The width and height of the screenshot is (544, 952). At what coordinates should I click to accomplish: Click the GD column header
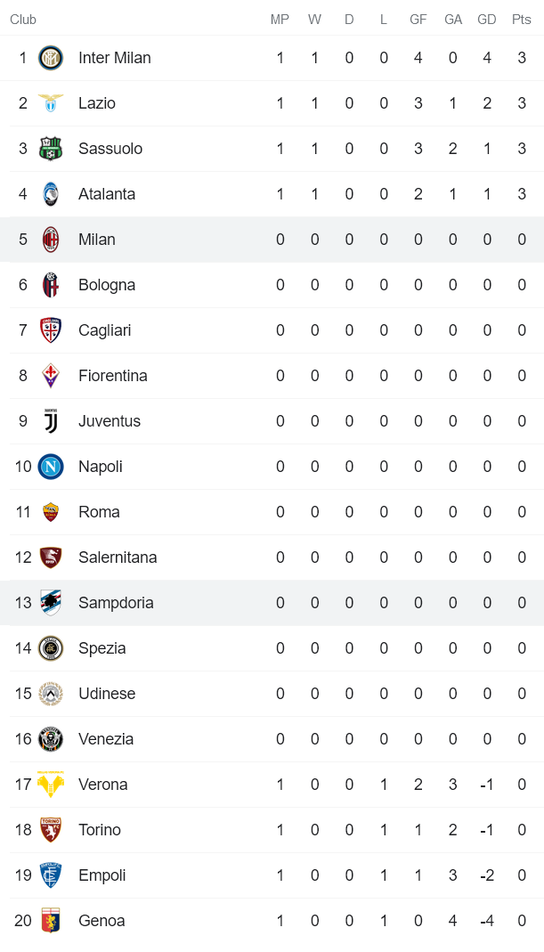click(x=487, y=19)
